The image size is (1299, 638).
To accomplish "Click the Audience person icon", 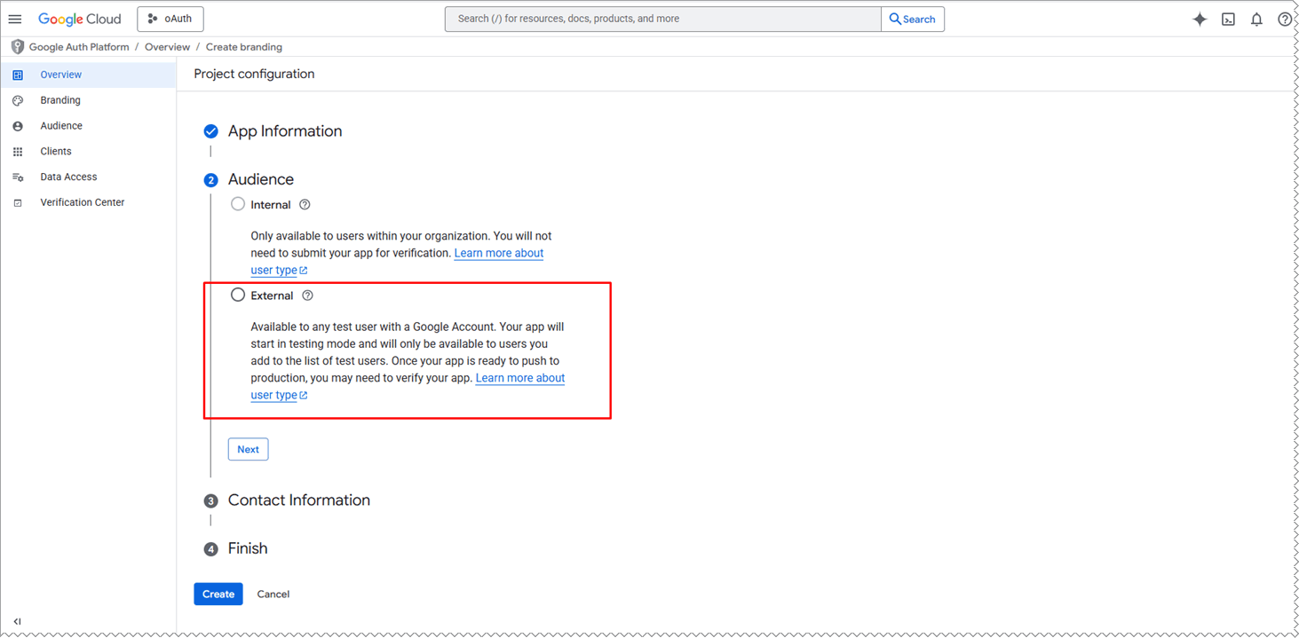I will (x=18, y=127).
